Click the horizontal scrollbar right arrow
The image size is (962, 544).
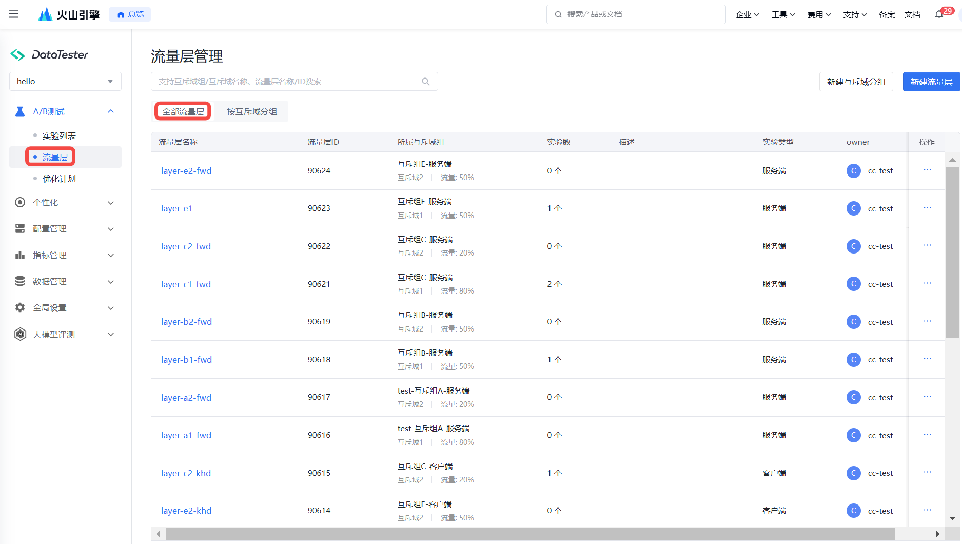pos(937,534)
